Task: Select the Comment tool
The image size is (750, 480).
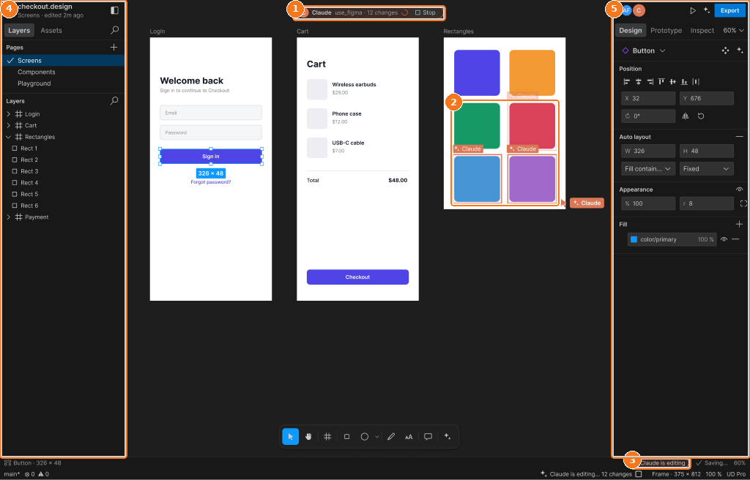Action: [428, 437]
